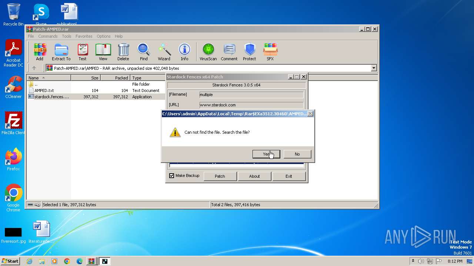
Task: Click the SFX toolbar icon
Action: click(x=270, y=52)
